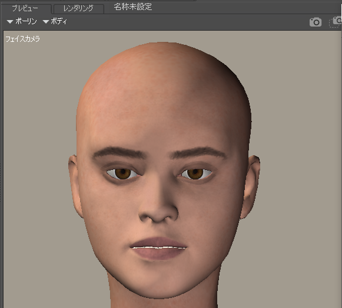Select the eye on the screen's left side
Viewport: 342px width, 308px height.
pos(122,174)
